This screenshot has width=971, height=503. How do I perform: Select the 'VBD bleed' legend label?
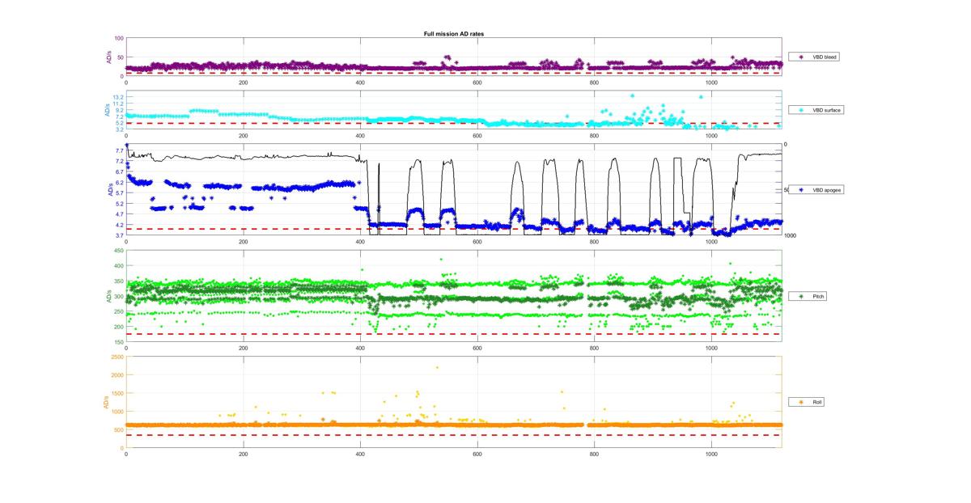pyautogui.click(x=825, y=57)
